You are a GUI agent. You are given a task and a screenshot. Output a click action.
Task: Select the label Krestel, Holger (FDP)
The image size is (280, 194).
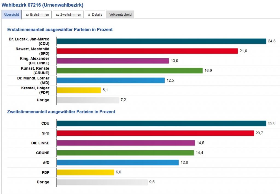coord(35,90)
